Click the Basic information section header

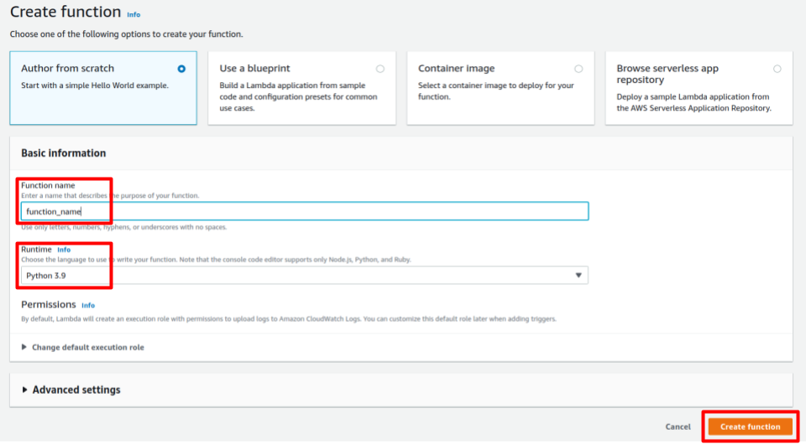click(64, 153)
